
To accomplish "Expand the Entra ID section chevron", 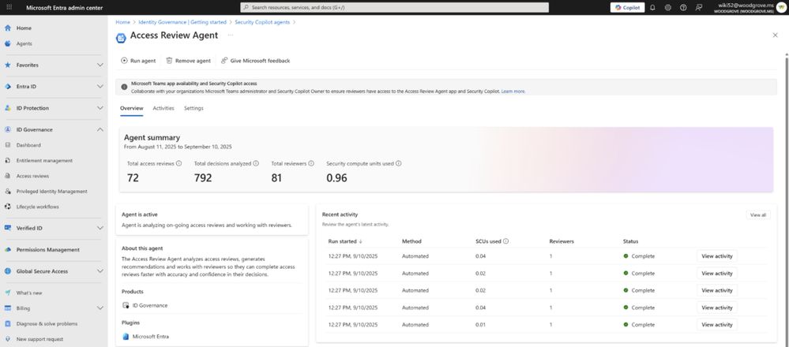I will [100, 87].
